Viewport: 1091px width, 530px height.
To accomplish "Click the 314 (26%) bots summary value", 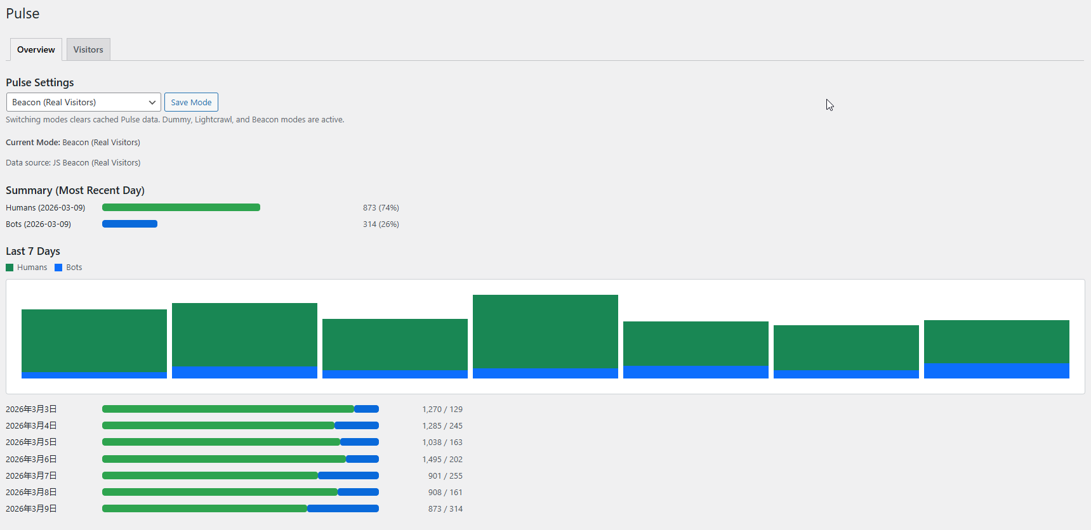I will (x=381, y=224).
